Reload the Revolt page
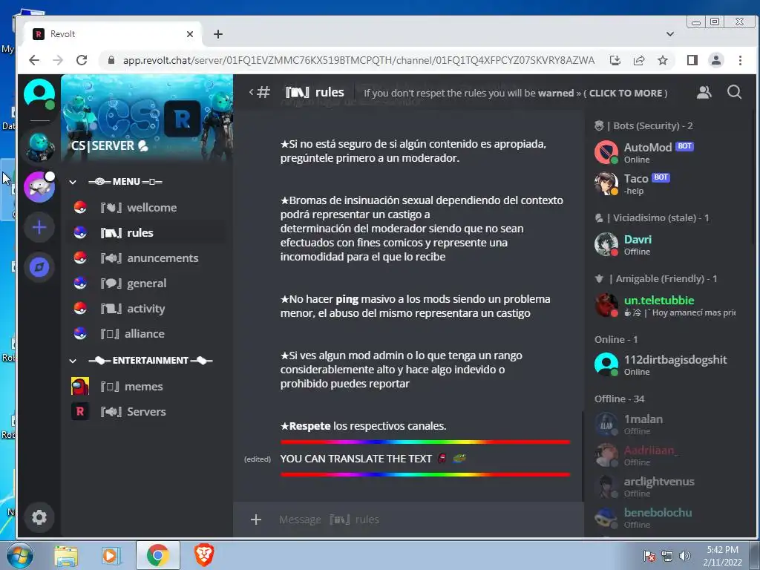This screenshot has width=760, height=570. (x=82, y=60)
